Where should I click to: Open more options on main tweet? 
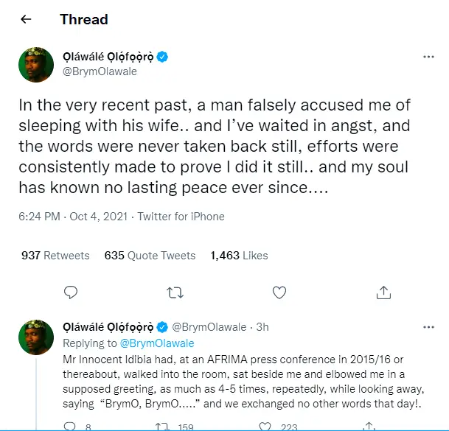point(428,57)
